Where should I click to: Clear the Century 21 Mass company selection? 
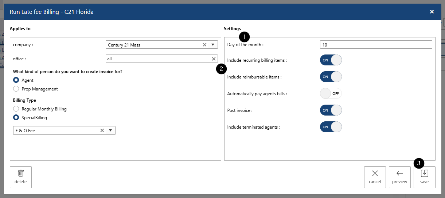tap(204, 45)
